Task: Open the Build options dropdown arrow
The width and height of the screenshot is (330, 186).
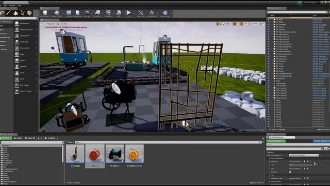Action: [x=123, y=13]
